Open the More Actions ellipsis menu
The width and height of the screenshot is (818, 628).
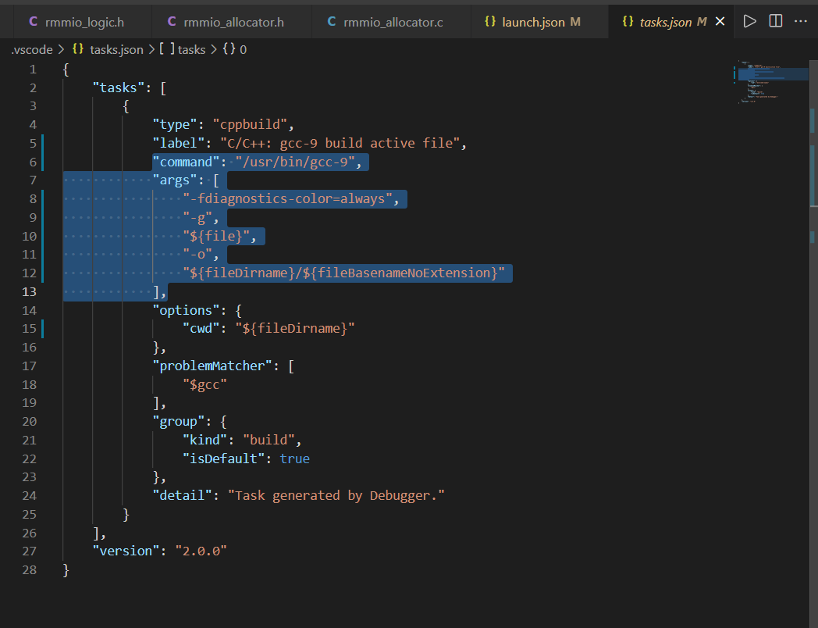(x=801, y=22)
